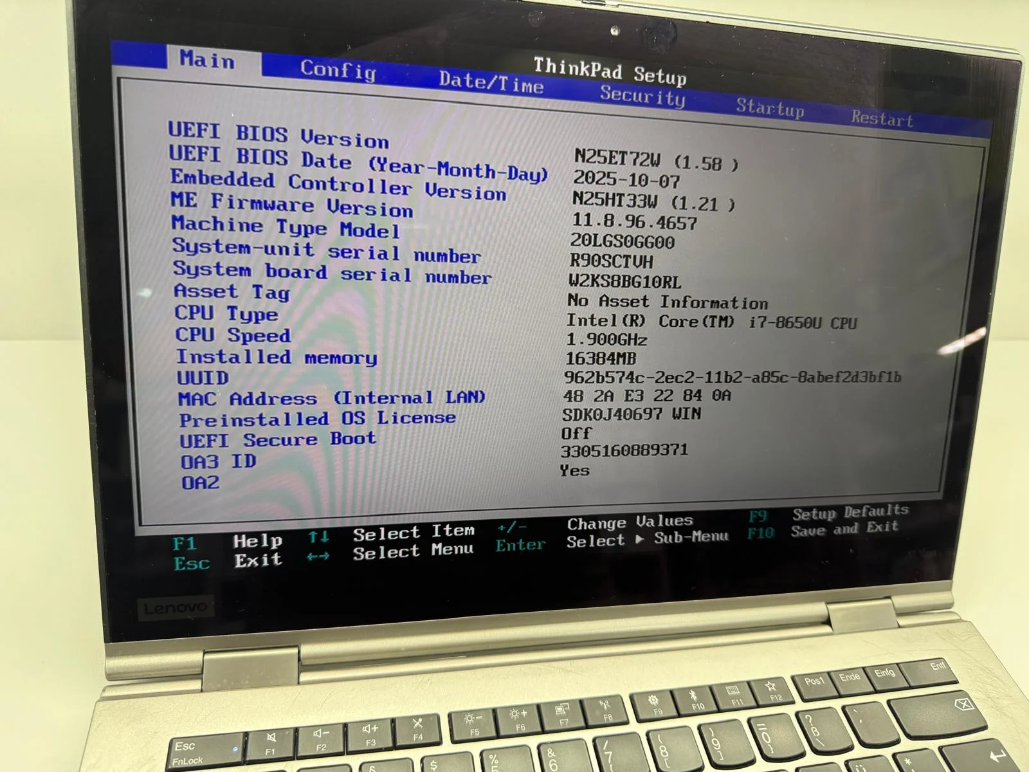Click the UUID label
The image size is (1029, 772).
203,378
